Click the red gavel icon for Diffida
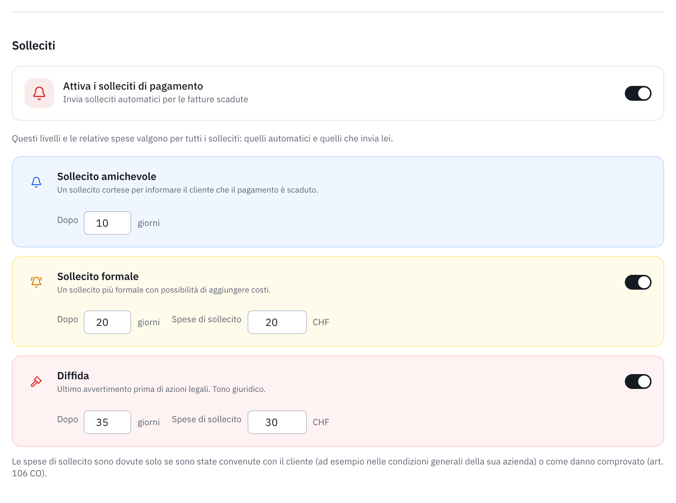This screenshot has width=676, height=503. [36, 382]
